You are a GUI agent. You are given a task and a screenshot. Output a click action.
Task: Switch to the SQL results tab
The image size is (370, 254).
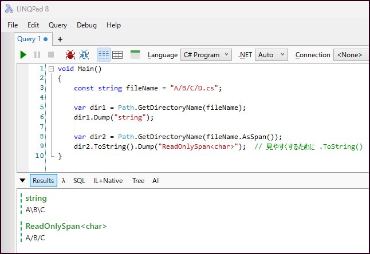tap(79, 181)
